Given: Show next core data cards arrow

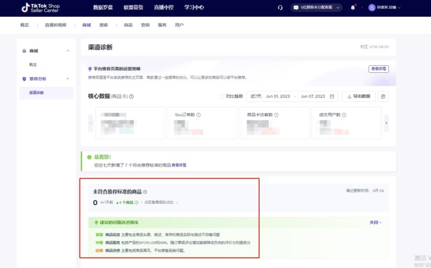Looking at the screenshot, I should click(386, 123).
